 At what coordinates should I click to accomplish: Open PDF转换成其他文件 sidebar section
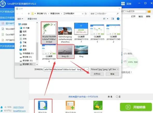[x=7, y=12]
